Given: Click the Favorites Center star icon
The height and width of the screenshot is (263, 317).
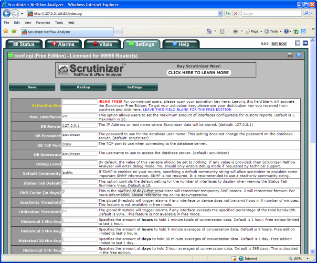Looking at the screenshot, I should tap(6, 31).
